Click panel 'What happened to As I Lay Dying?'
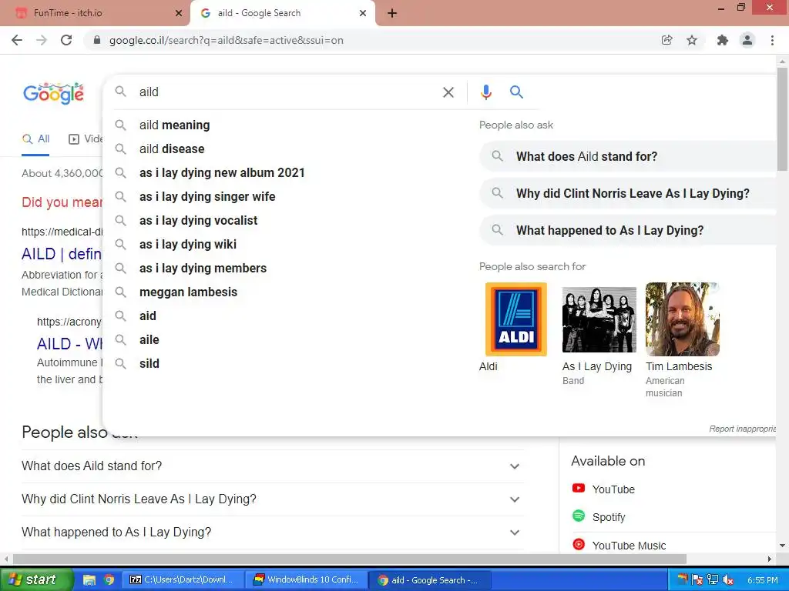Viewport: 789px width, 591px height. [627, 231]
